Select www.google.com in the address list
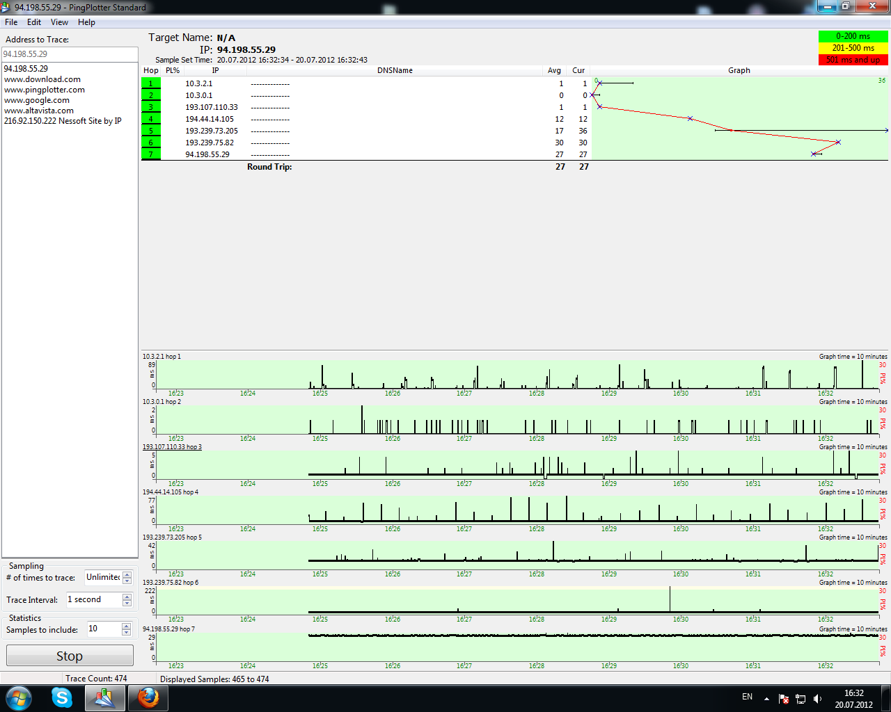891x712 pixels. [x=37, y=100]
